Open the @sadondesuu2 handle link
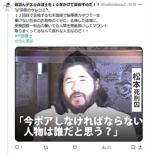 pos(113,5)
